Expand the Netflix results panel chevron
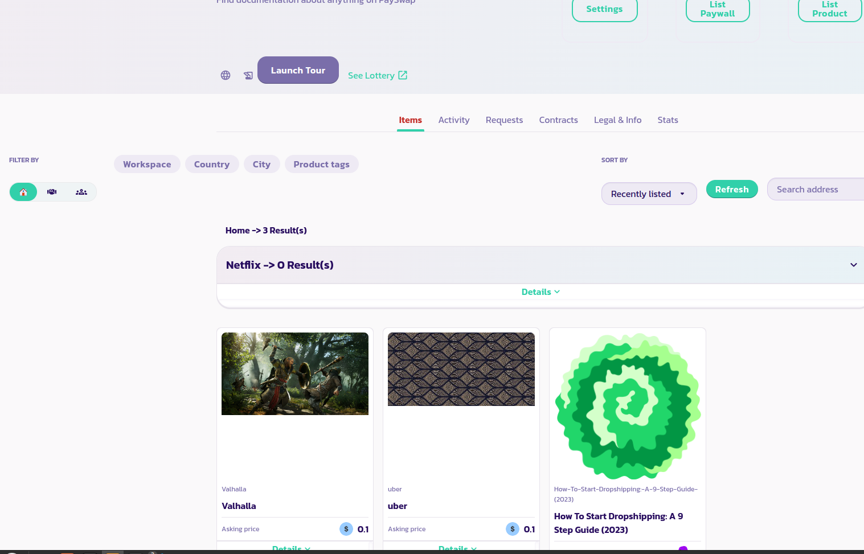Image resolution: width=864 pixels, height=554 pixels. pyautogui.click(x=853, y=265)
